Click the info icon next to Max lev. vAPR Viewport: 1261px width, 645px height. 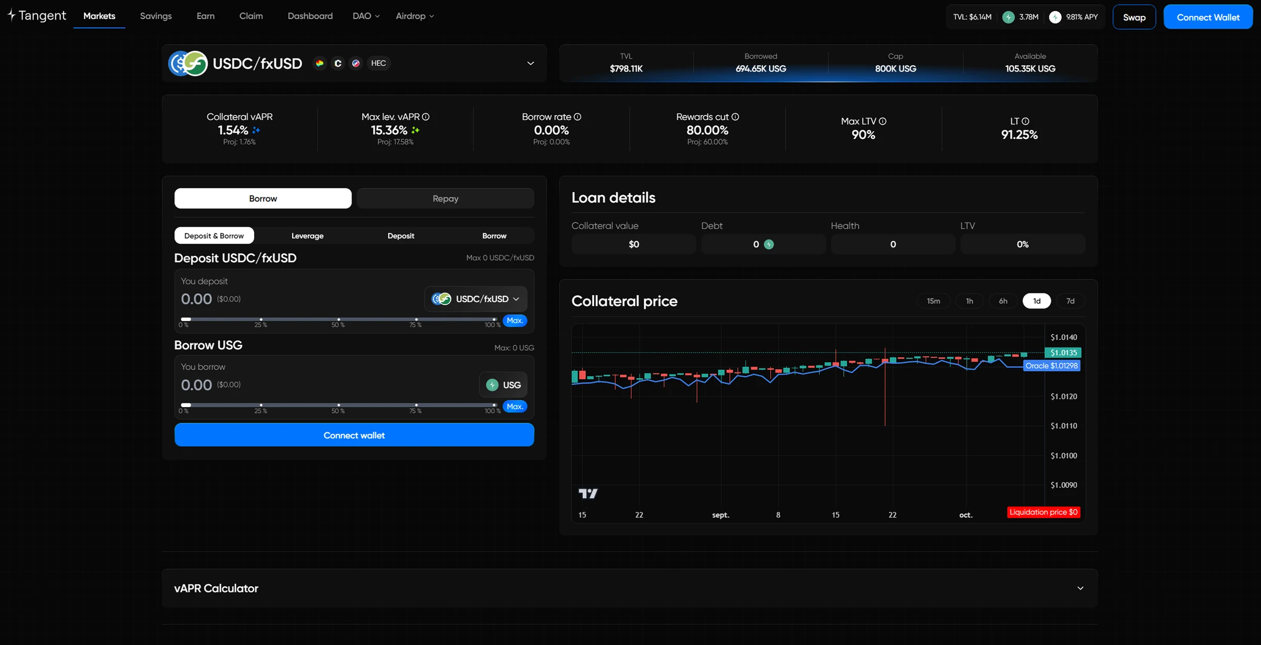click(x=426, y=117)
